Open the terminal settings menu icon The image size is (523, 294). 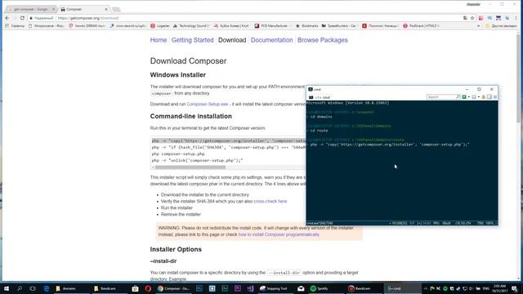495,97
